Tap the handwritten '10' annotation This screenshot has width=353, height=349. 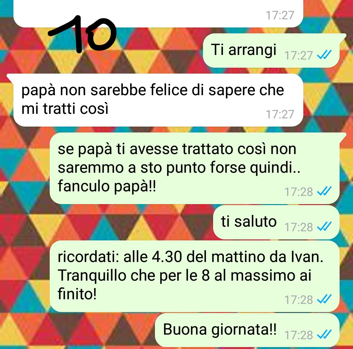[82, 34]
